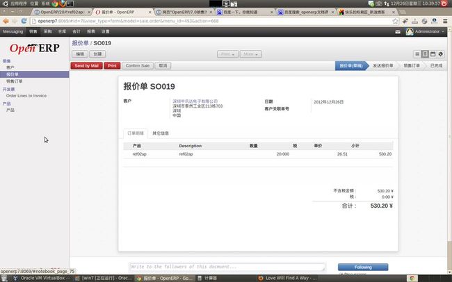The width and height of the screenshot is (452, 282).
Task: Click the follower message input field
Action: click(227, 267)
